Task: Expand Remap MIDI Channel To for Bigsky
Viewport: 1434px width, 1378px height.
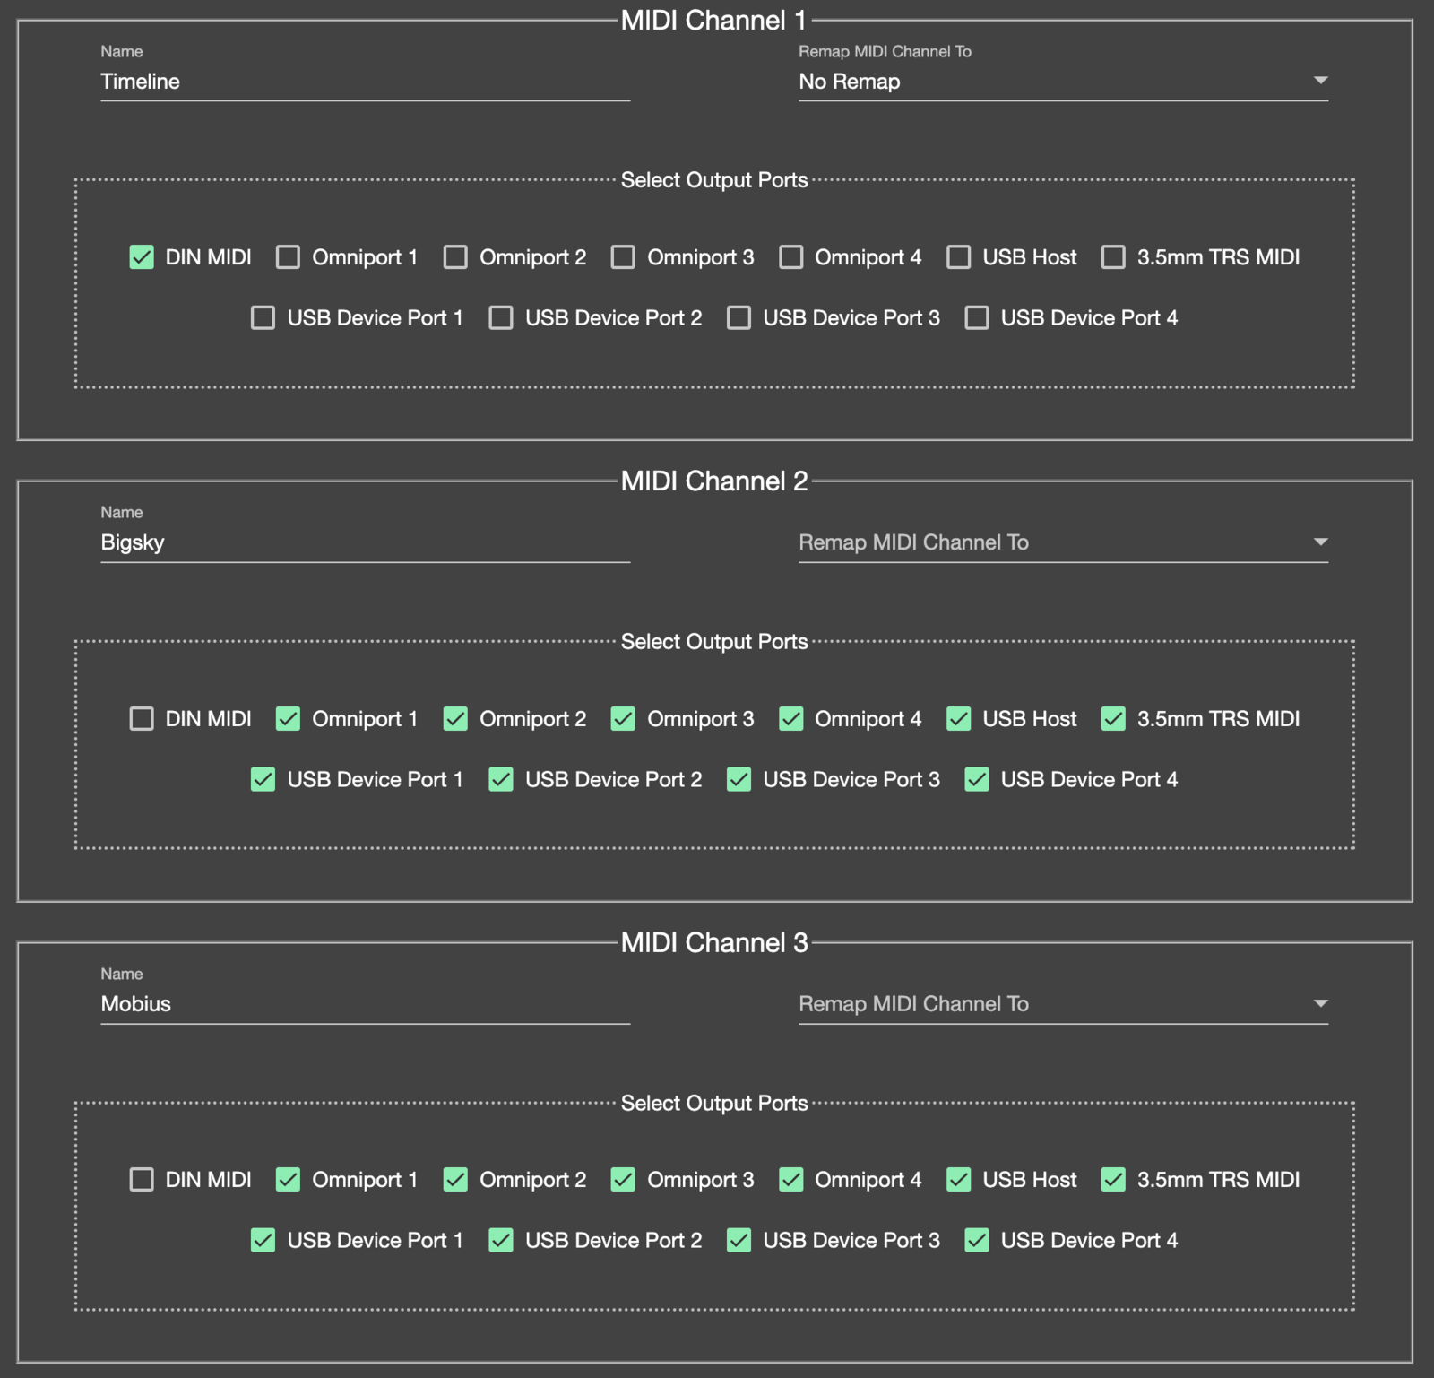Action: [x=1062, y=542]
